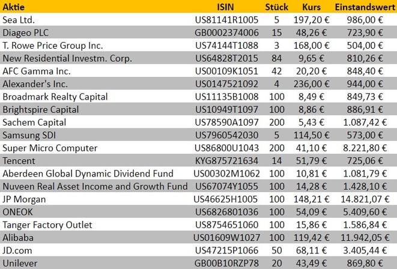Click the Stück column header
Viewport: 397px width, 269px height.
(276, 7)
